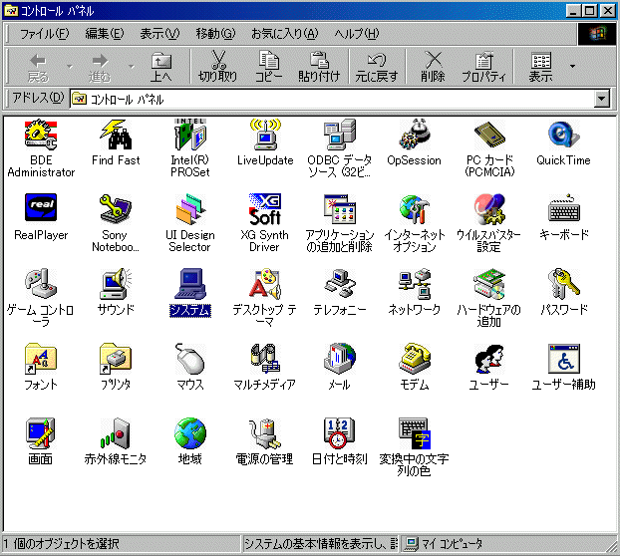The width and height of the screenshot is (620, 556).
Task: Open the 表示 views toolbar dropdown arrow
Action: (572, 66)
